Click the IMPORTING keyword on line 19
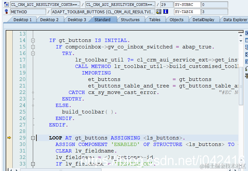Screen dimensions: 248x171 pos(96,73)
